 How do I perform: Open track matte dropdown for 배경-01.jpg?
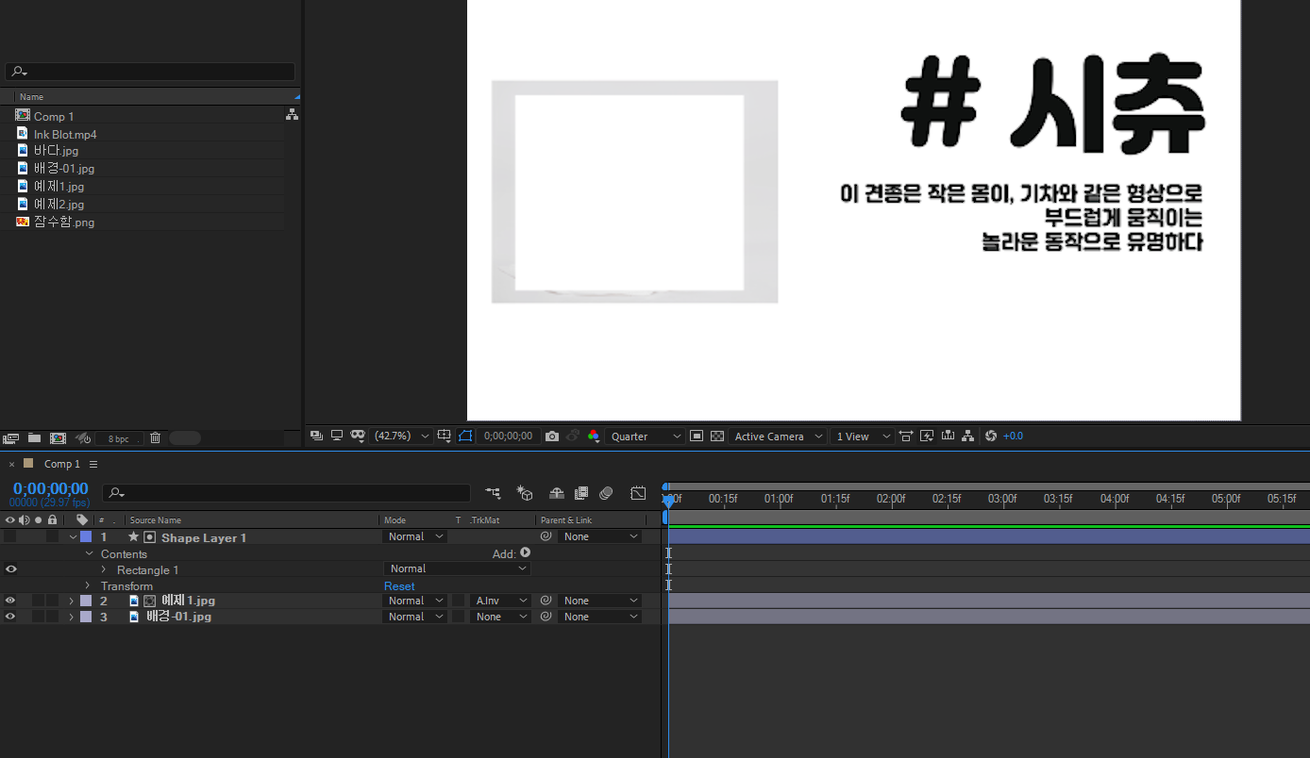pos(501,617)
